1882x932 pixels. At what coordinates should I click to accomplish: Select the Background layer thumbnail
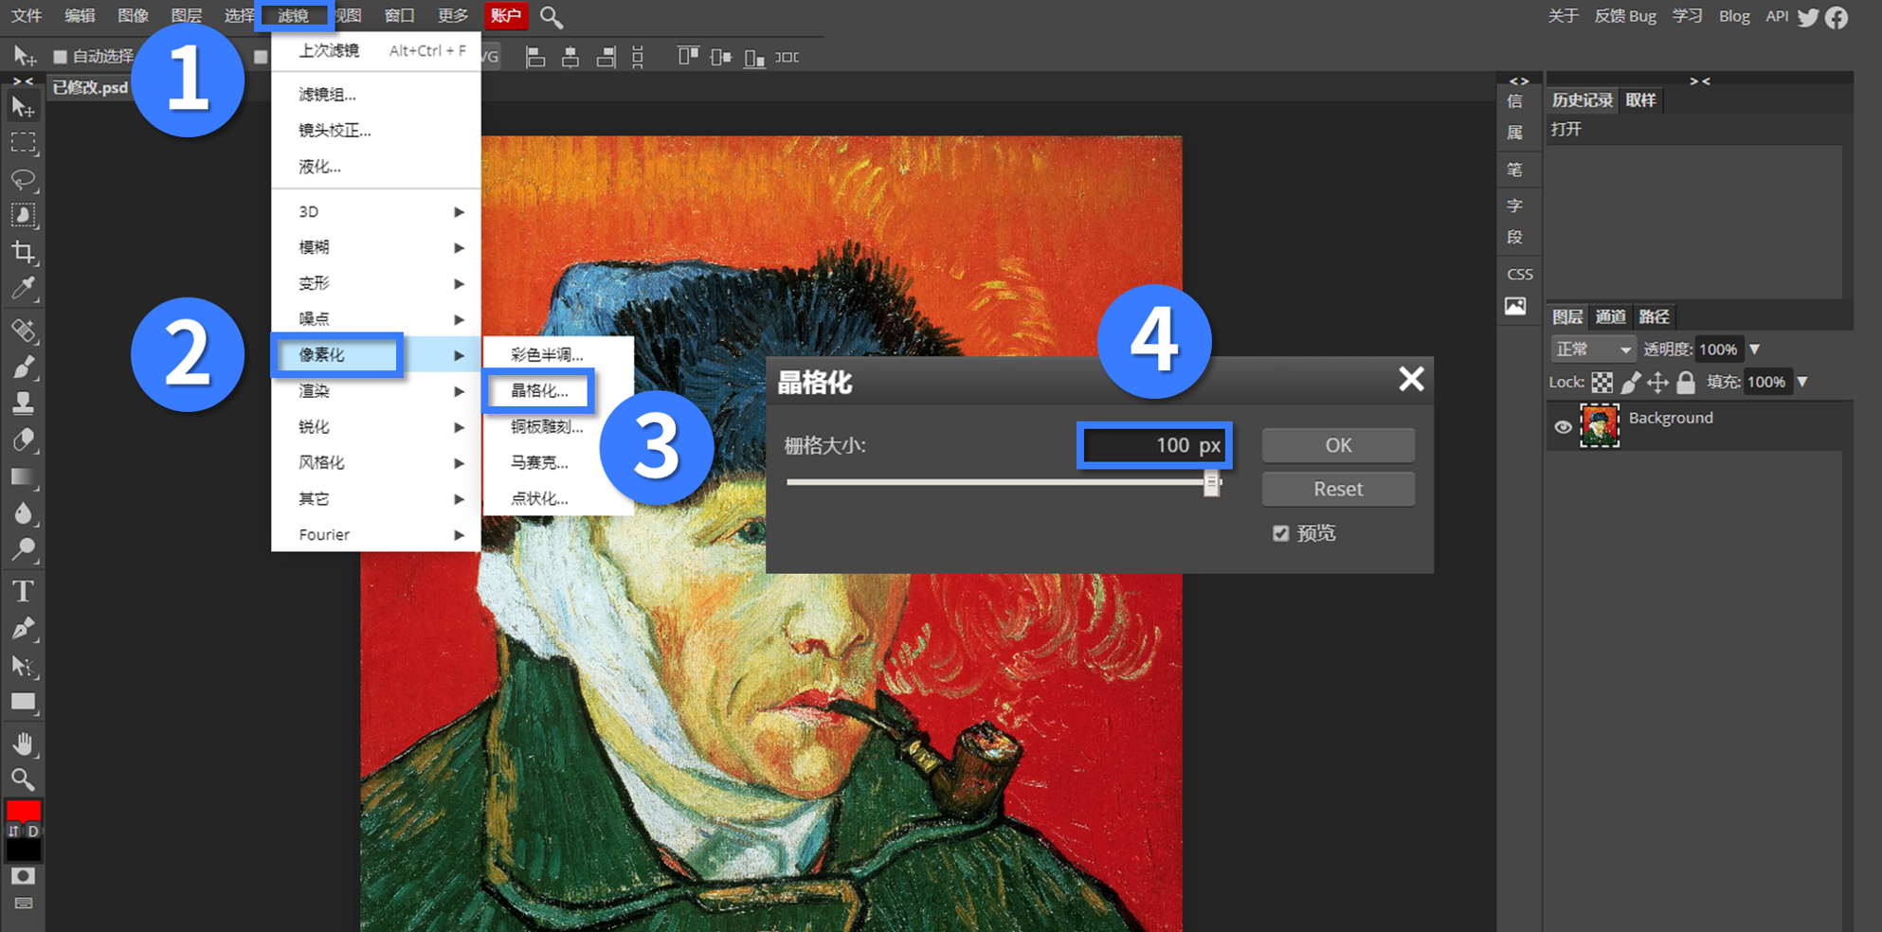click(x=1600, y=425)
